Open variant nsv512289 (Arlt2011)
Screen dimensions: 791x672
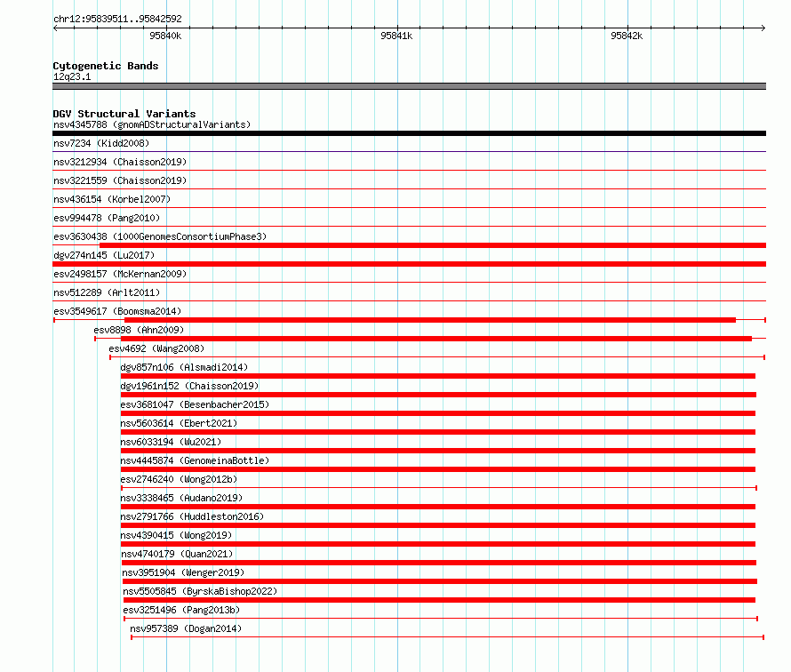[x=107, y=292]
